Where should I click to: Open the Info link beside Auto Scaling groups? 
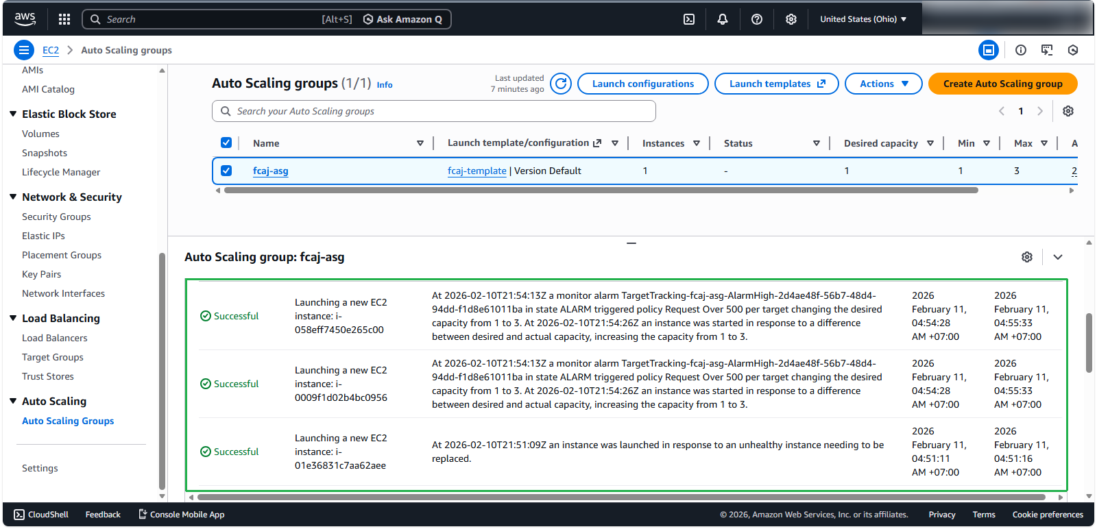click(385, 85)
